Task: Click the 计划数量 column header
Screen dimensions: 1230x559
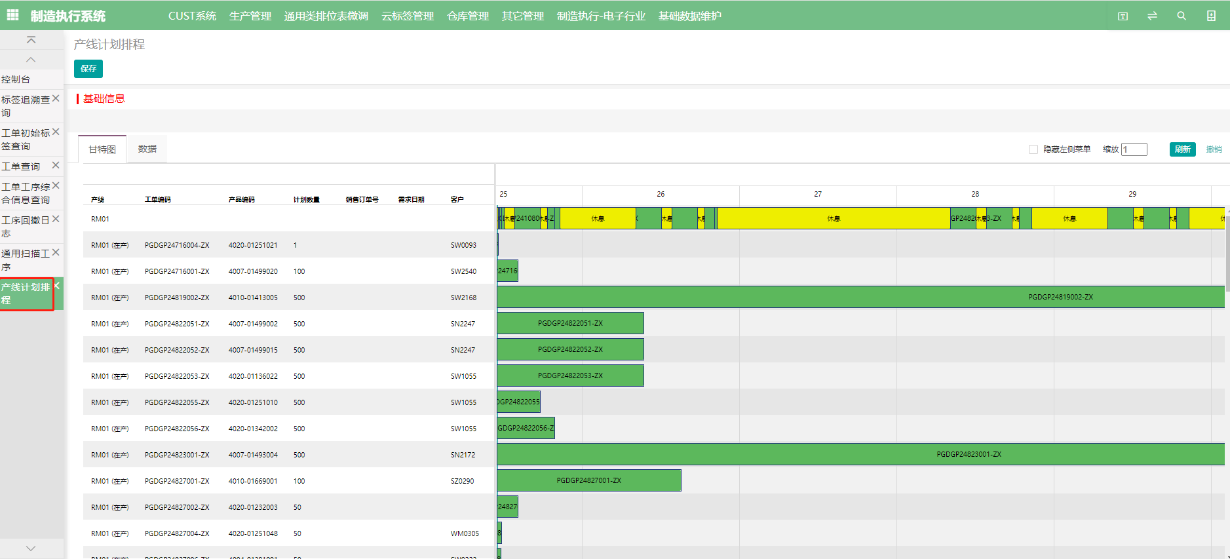Action: pyautogui.click(x=307, y=199)
